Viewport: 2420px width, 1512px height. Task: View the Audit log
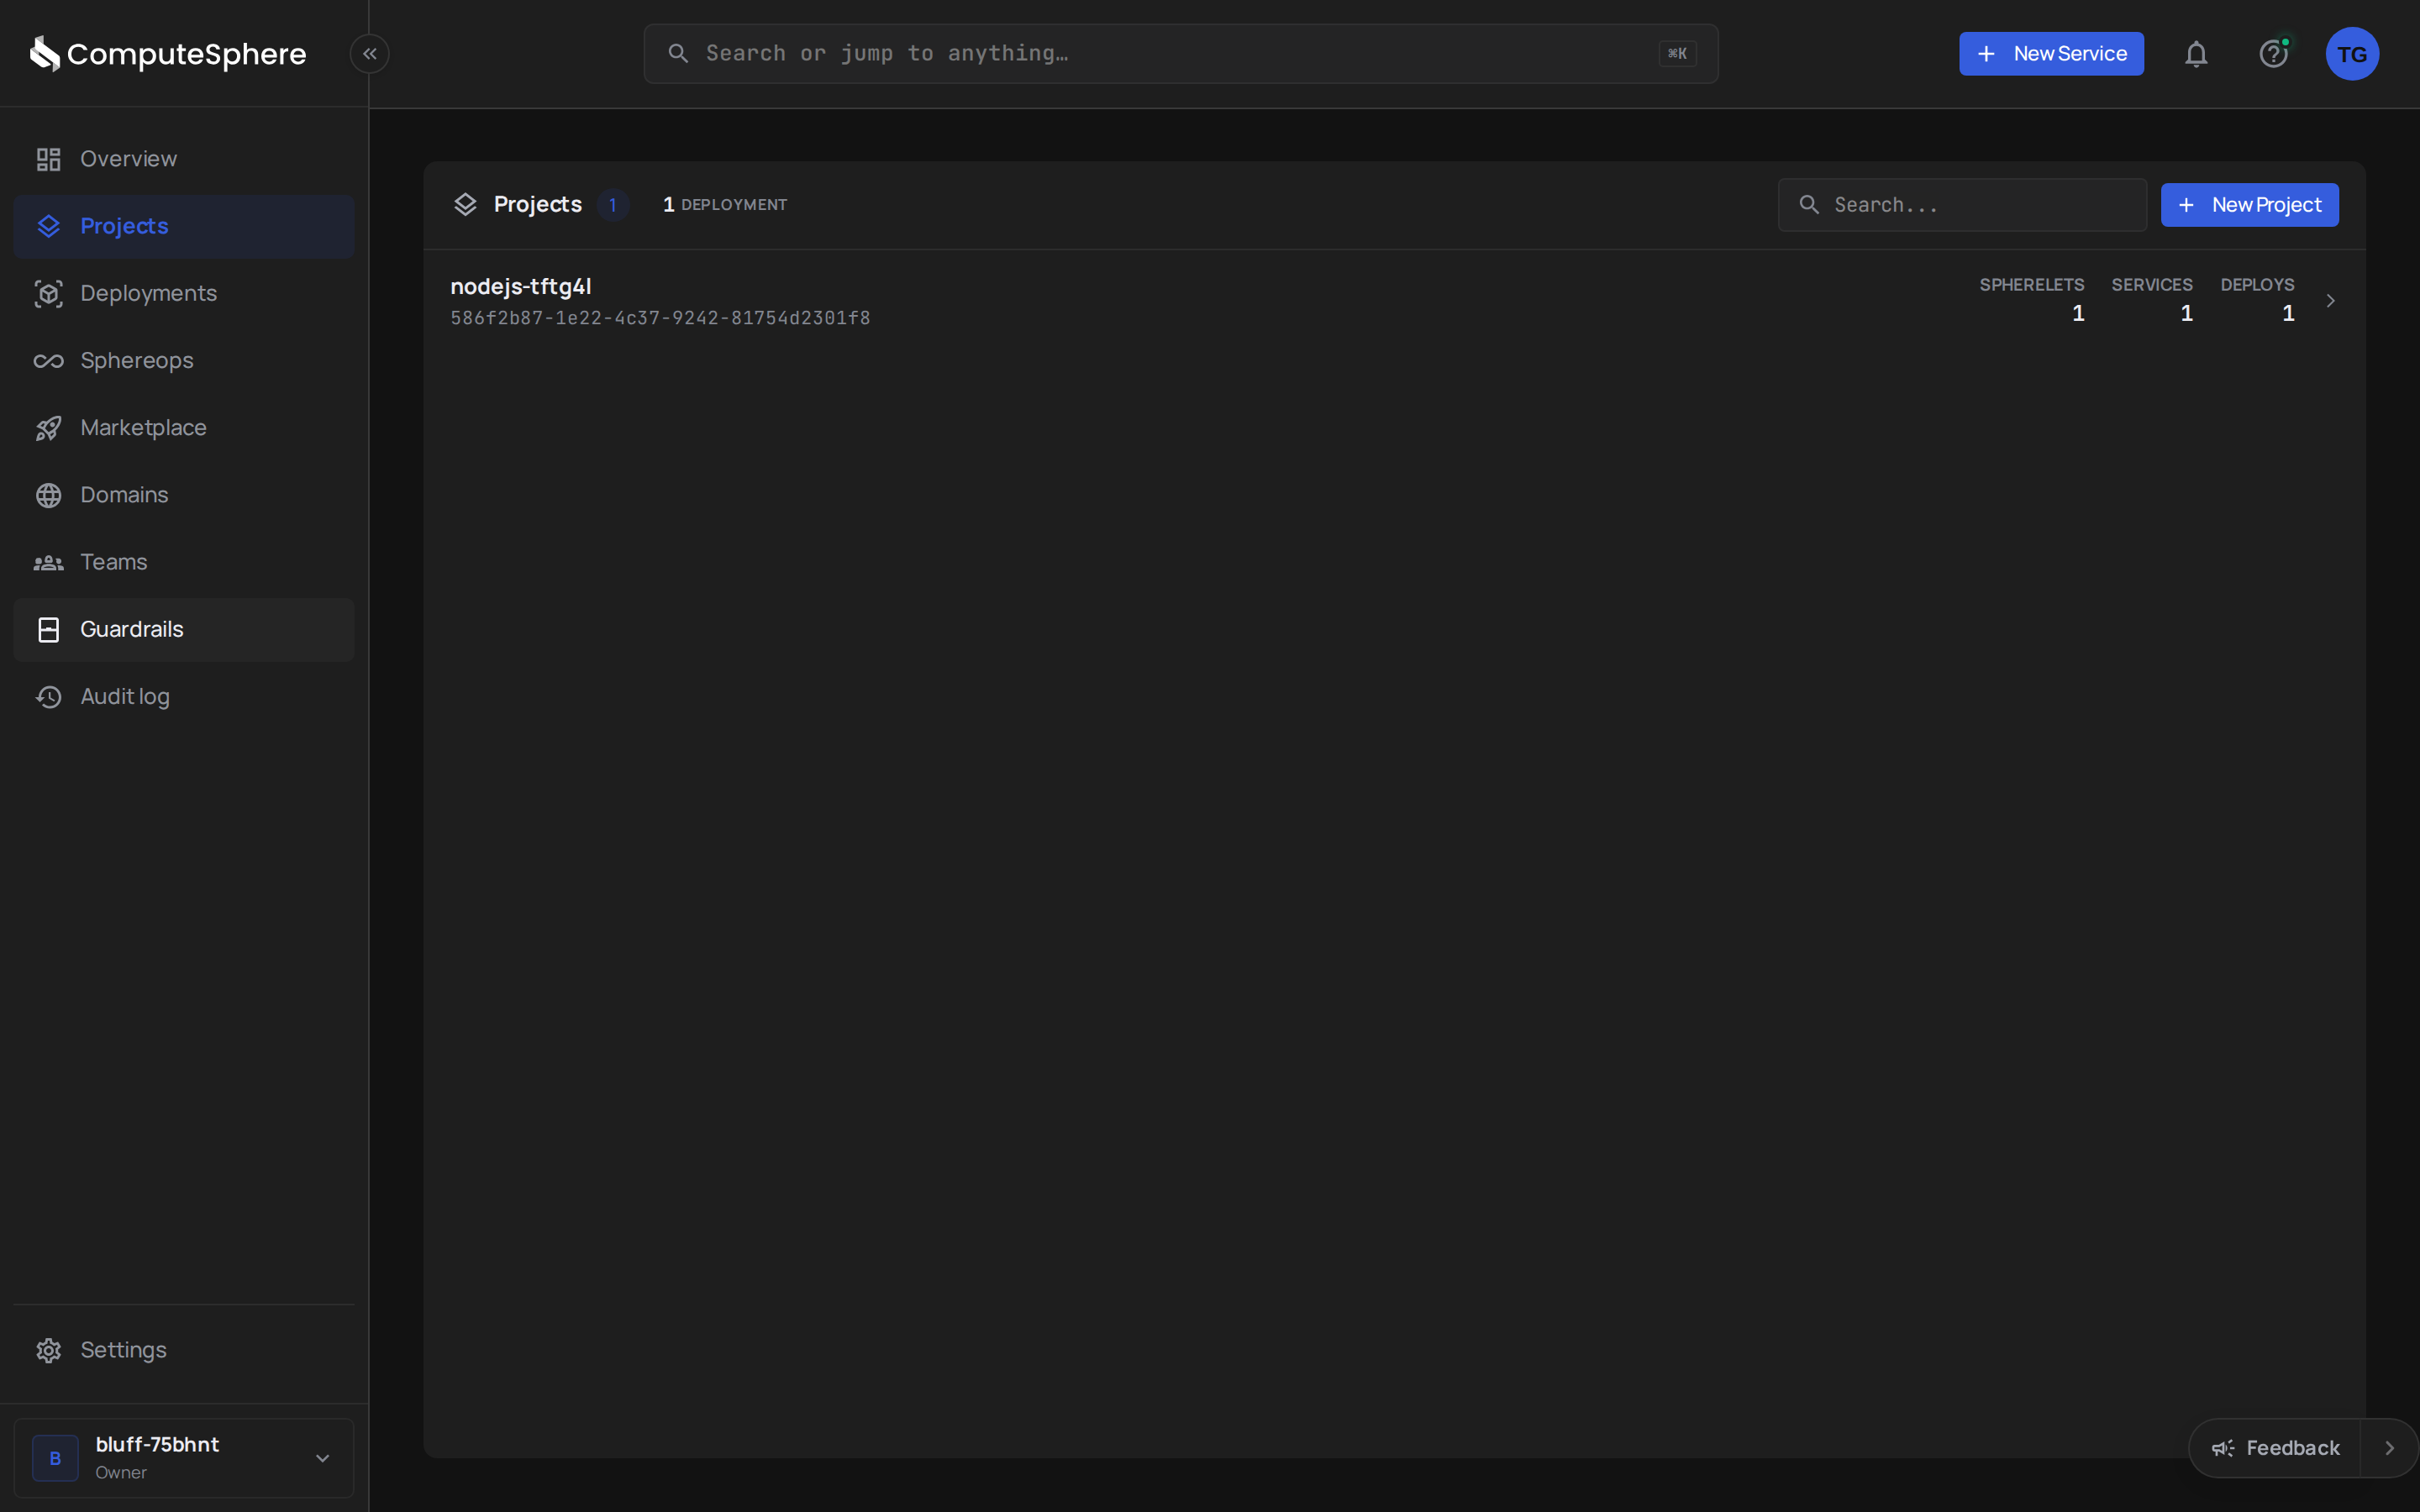184,696
